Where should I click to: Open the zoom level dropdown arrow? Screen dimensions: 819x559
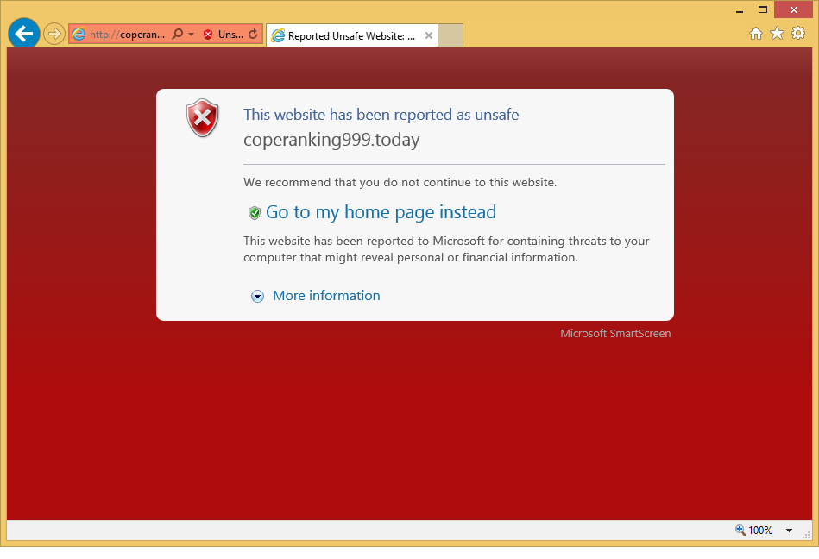pyautogui.click(x=789, y=531)
